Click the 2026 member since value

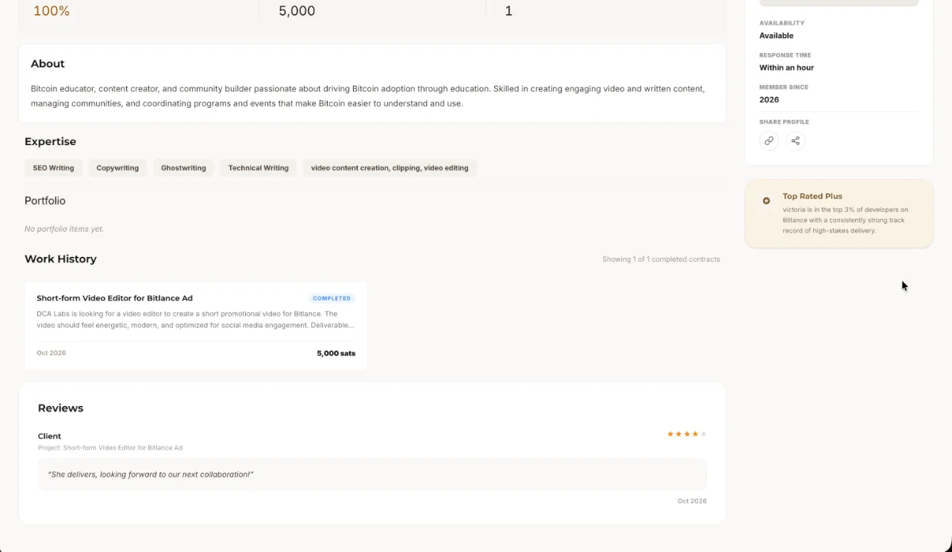point(769,100)
